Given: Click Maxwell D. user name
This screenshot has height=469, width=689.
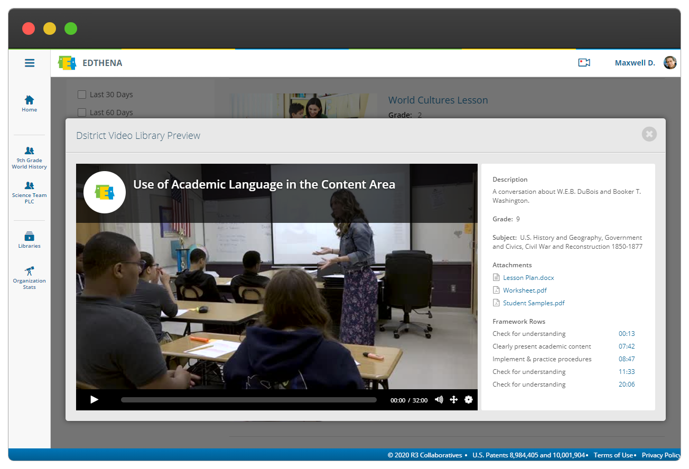Looking at the screenshot, I should pyautogui.click(x=635, y=63).
